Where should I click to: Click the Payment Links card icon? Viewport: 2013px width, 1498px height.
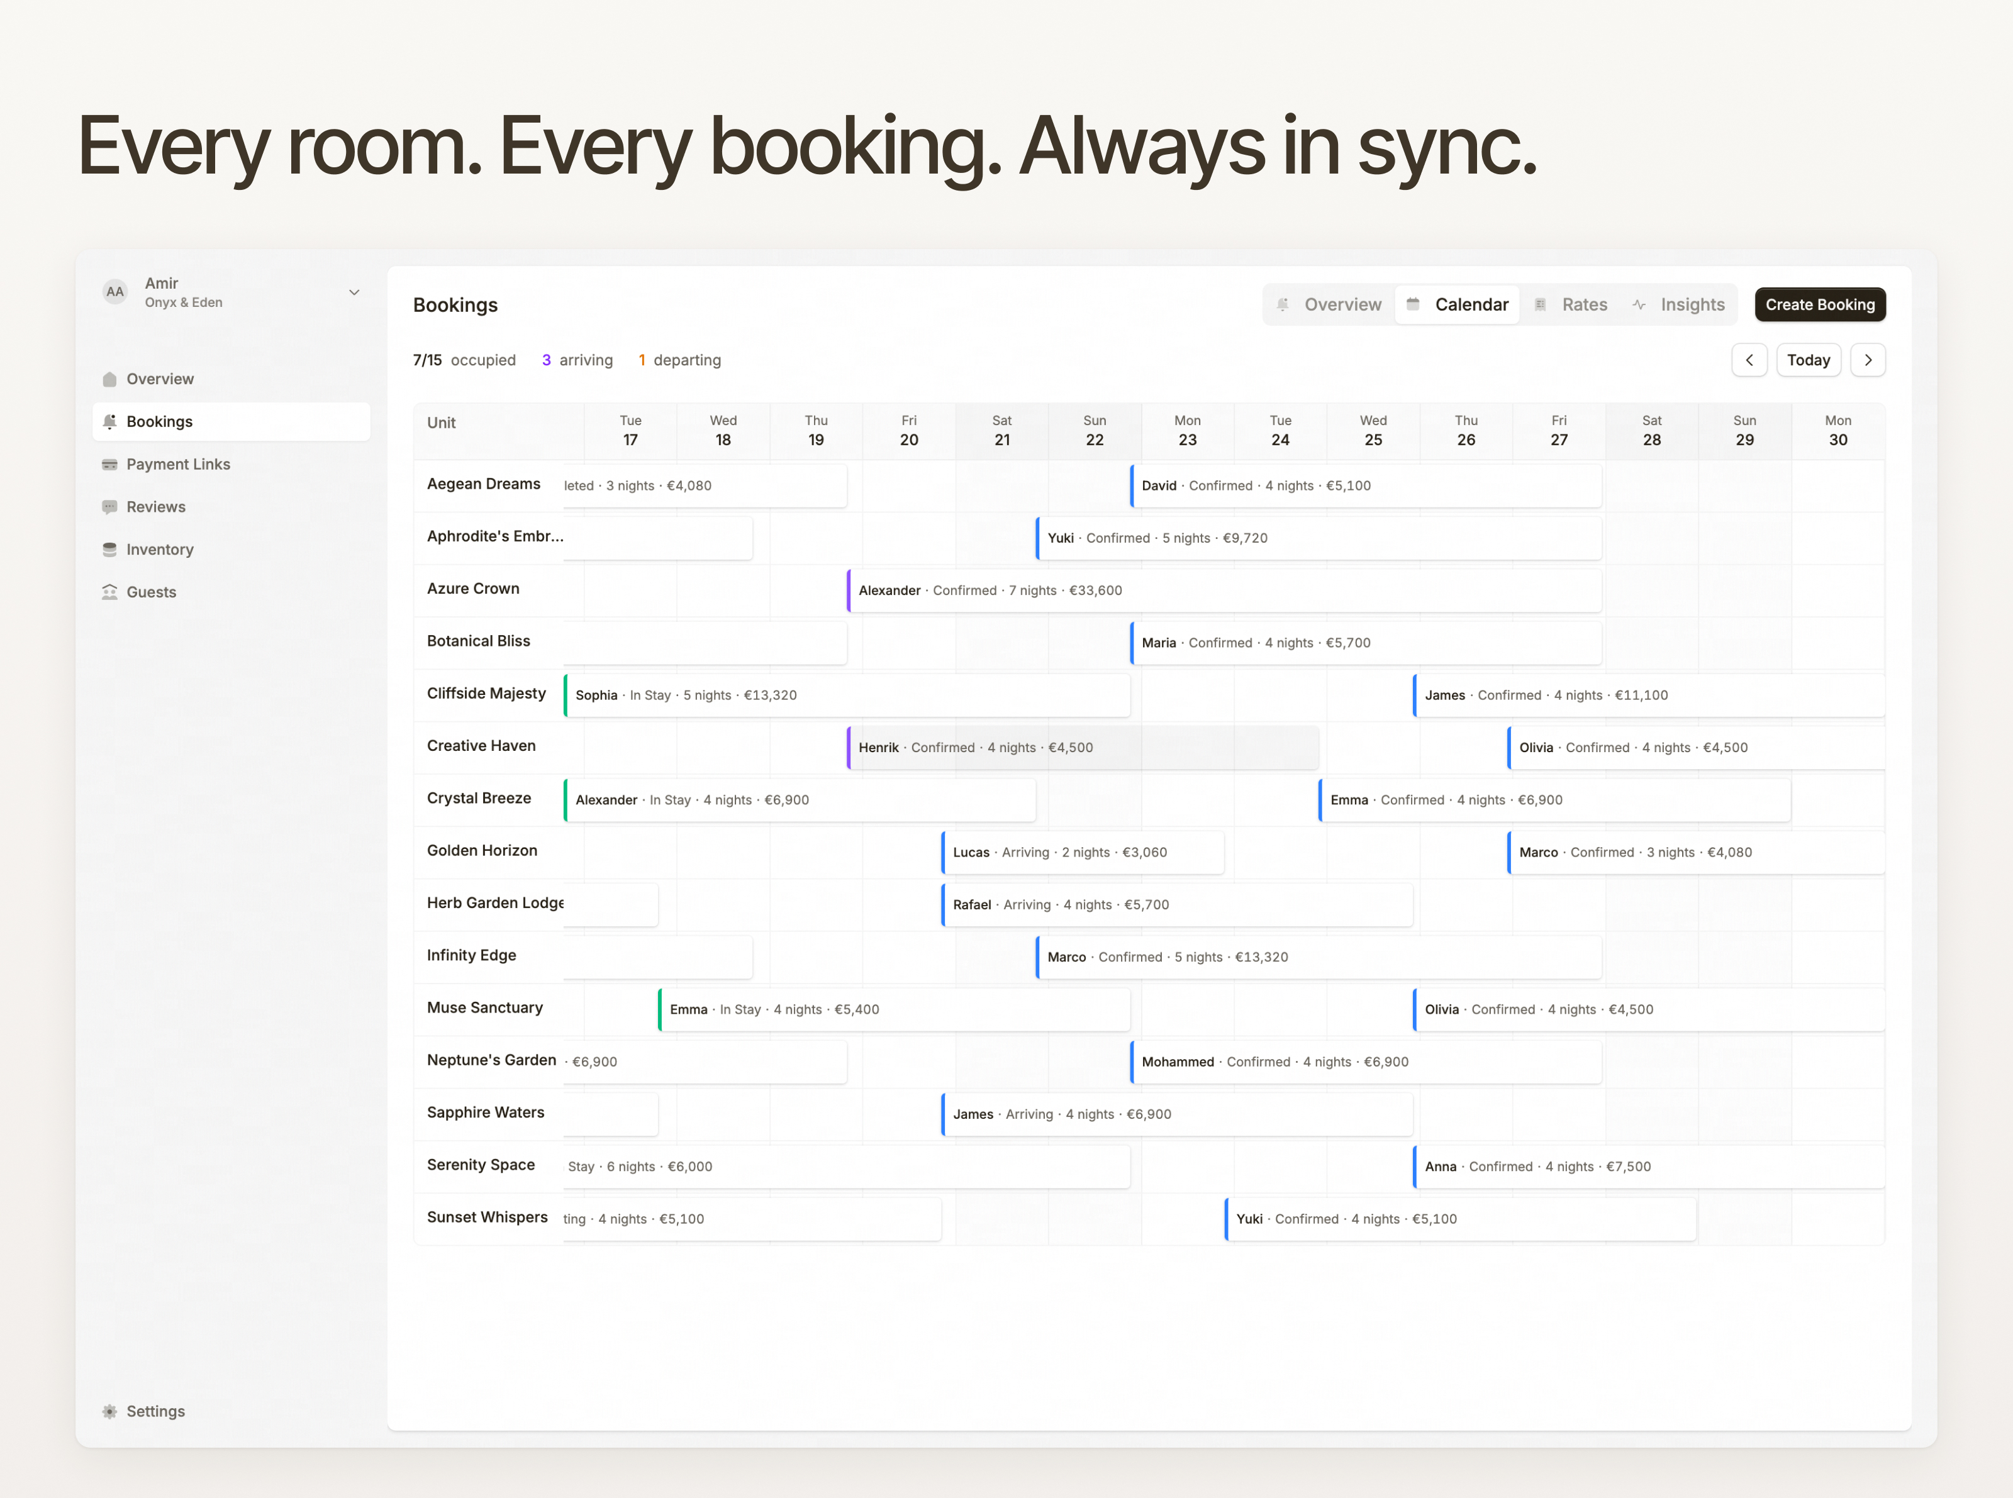coord(109,464)
